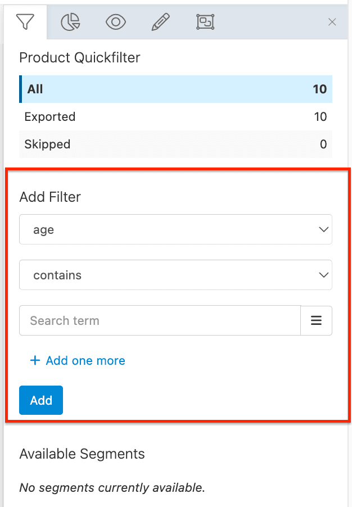
Task: Click the Add one more link
Action: pos(78,361)
